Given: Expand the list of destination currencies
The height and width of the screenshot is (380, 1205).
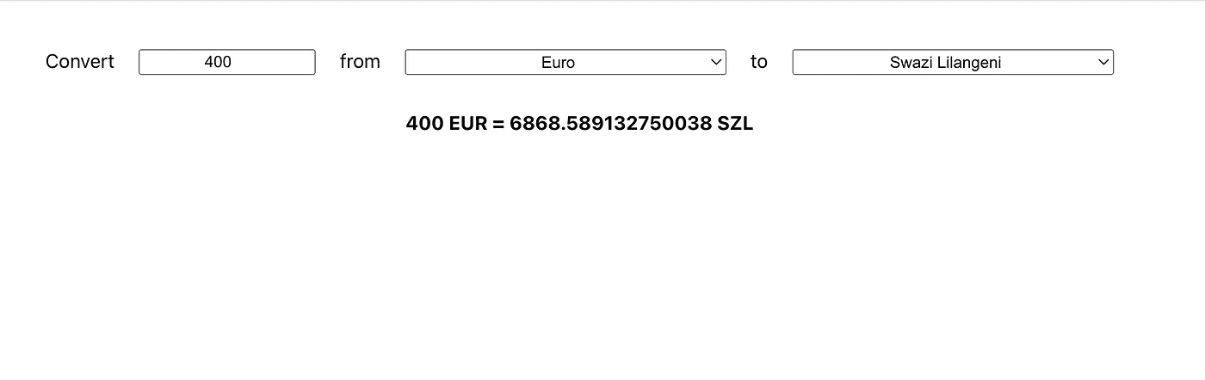Looking at the screenshot, I should point(953,62).
